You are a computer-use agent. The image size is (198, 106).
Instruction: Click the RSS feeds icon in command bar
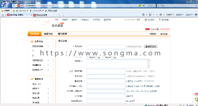click(x=150, y=15)
